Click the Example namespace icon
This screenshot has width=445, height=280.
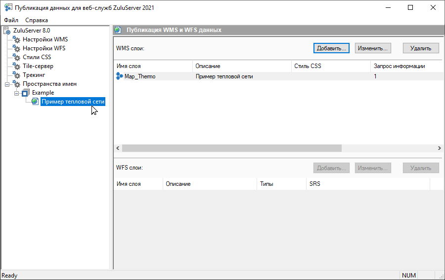click(x=26, y=93)
